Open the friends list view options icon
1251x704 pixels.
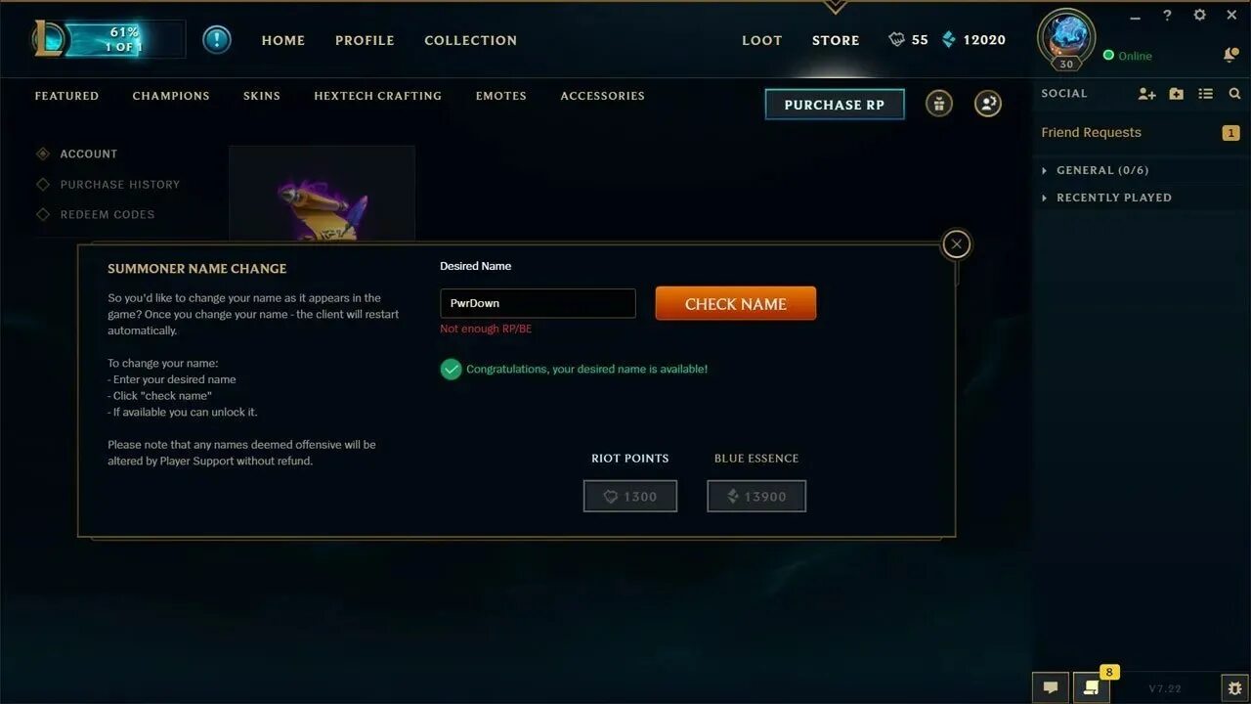1206,94
